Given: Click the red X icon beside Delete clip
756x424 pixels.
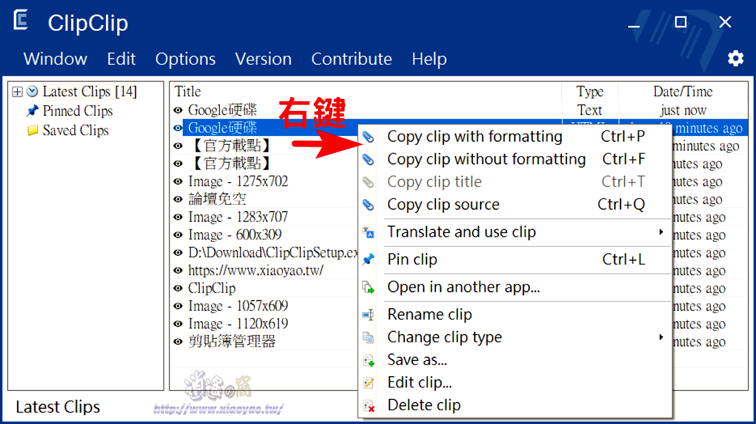Looking at the screenshot, I should click(x=369, y=406).
